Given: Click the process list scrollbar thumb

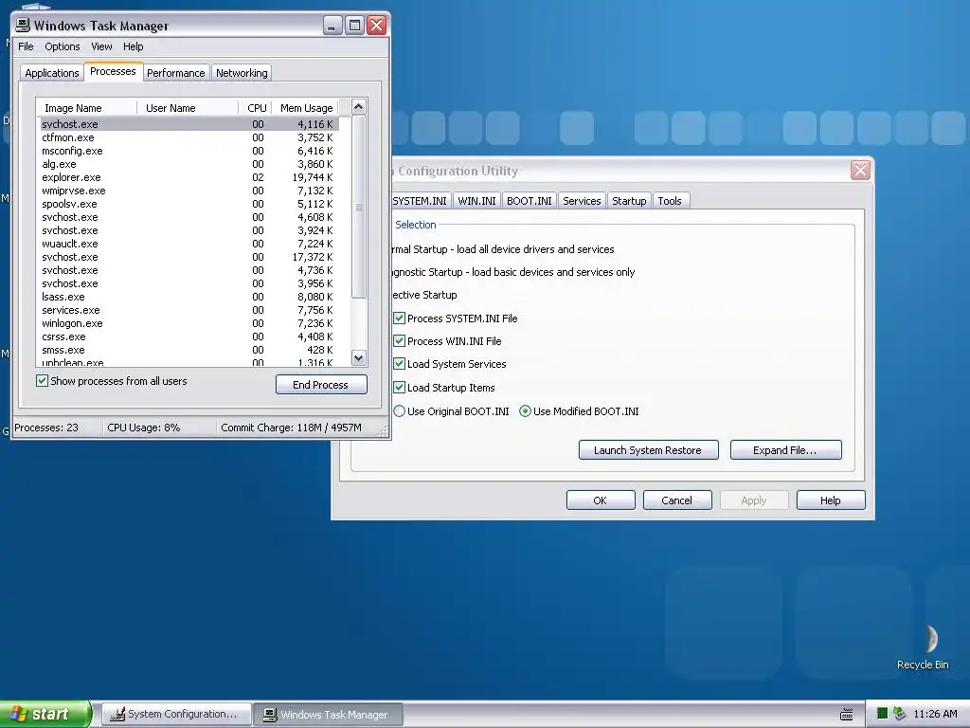Looking at the screenshot, I should click(x=359, y=207).
